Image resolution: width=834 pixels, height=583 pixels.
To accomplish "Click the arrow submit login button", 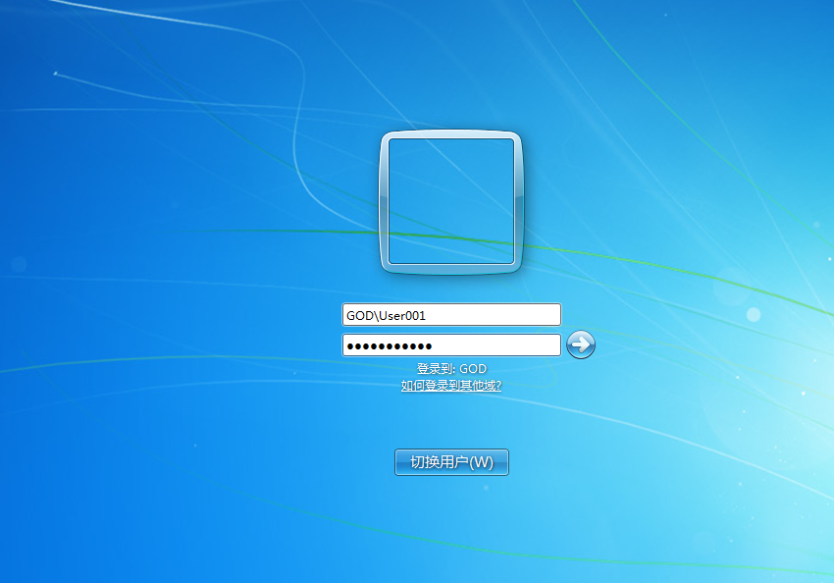I will click(x=580, y=344).
